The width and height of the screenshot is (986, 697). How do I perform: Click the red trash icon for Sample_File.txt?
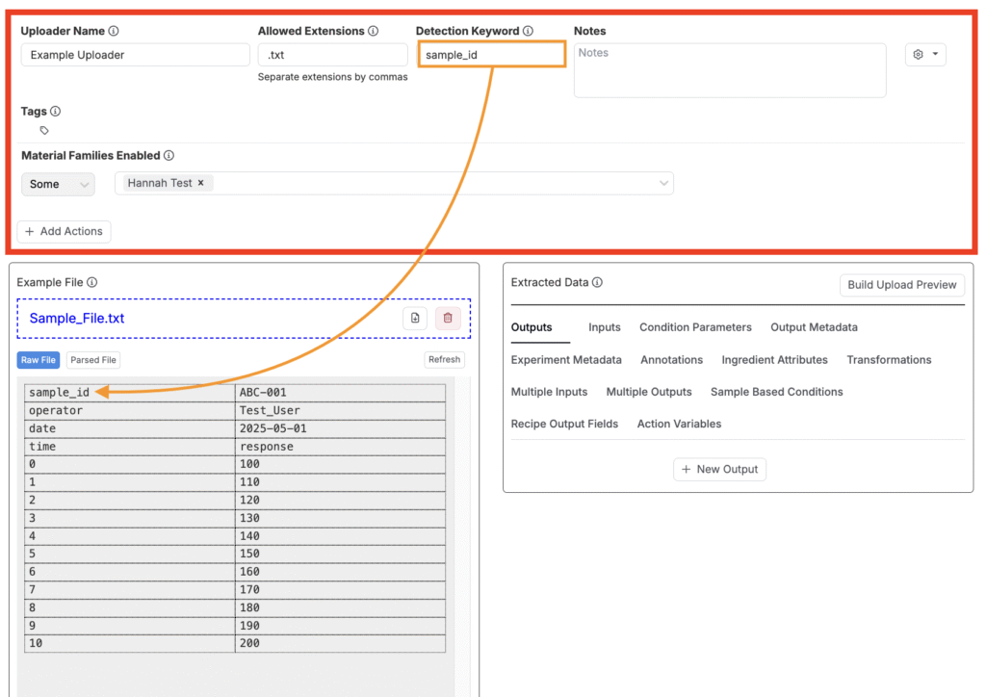tap(448, 318)
